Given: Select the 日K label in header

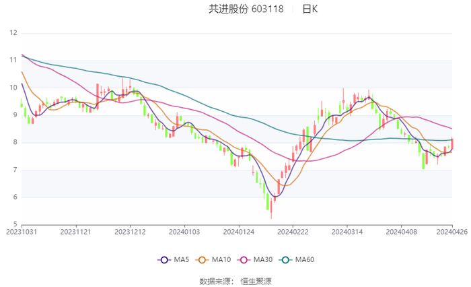Looking at the screenshot, I should pyautogui.click(x=310, y=9).
